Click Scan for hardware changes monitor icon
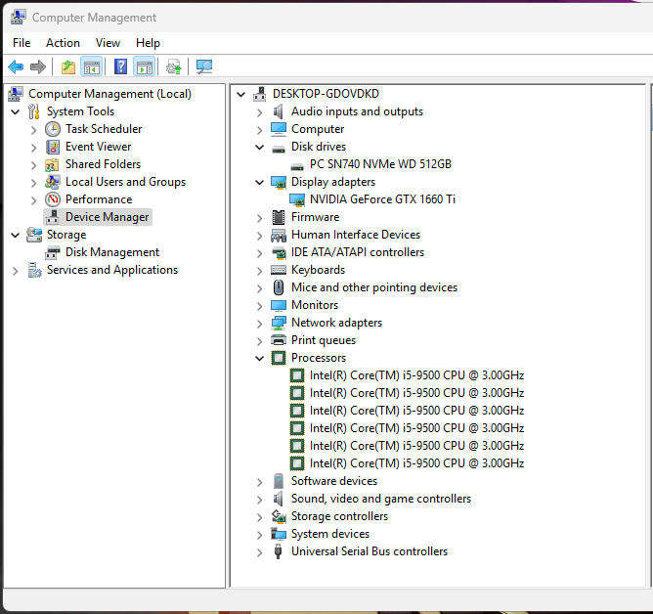 pos(204,66)
